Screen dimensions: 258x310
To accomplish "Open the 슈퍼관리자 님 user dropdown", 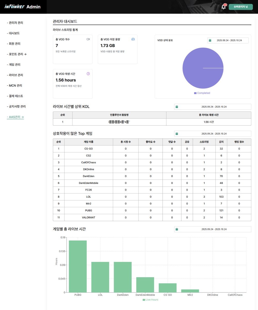I will pyautogui.click(x=240, y=7).
